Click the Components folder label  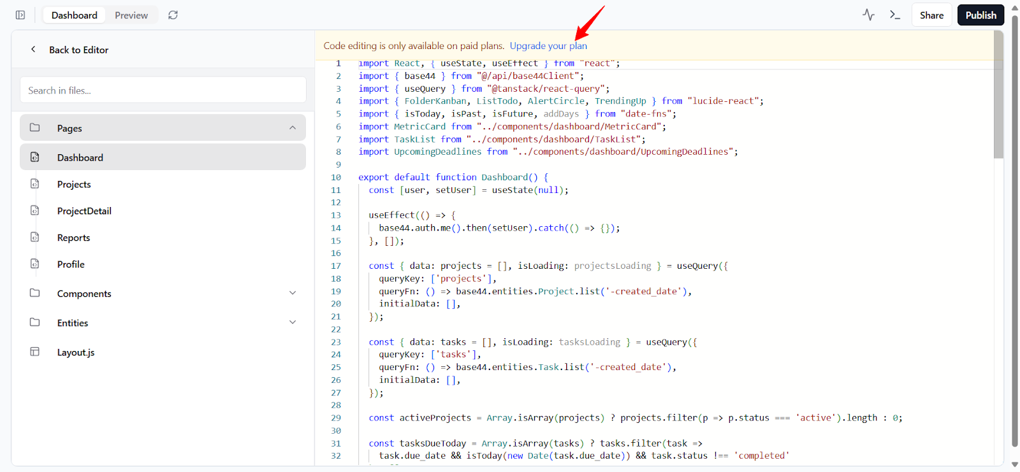coord(84,294)
